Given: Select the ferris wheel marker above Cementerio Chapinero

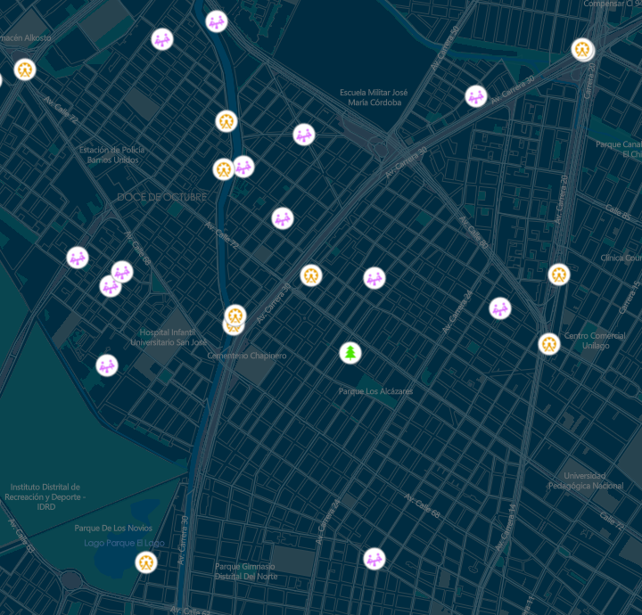Looking at the screenshot, I should 235,315.
